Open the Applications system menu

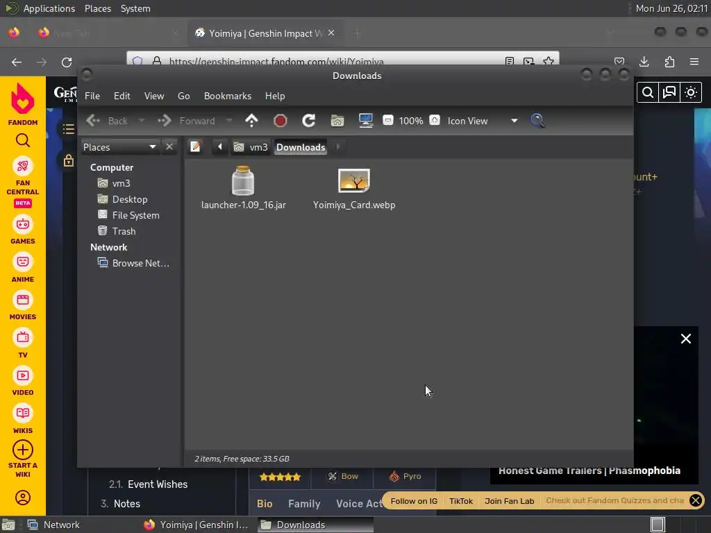(49, 8)
